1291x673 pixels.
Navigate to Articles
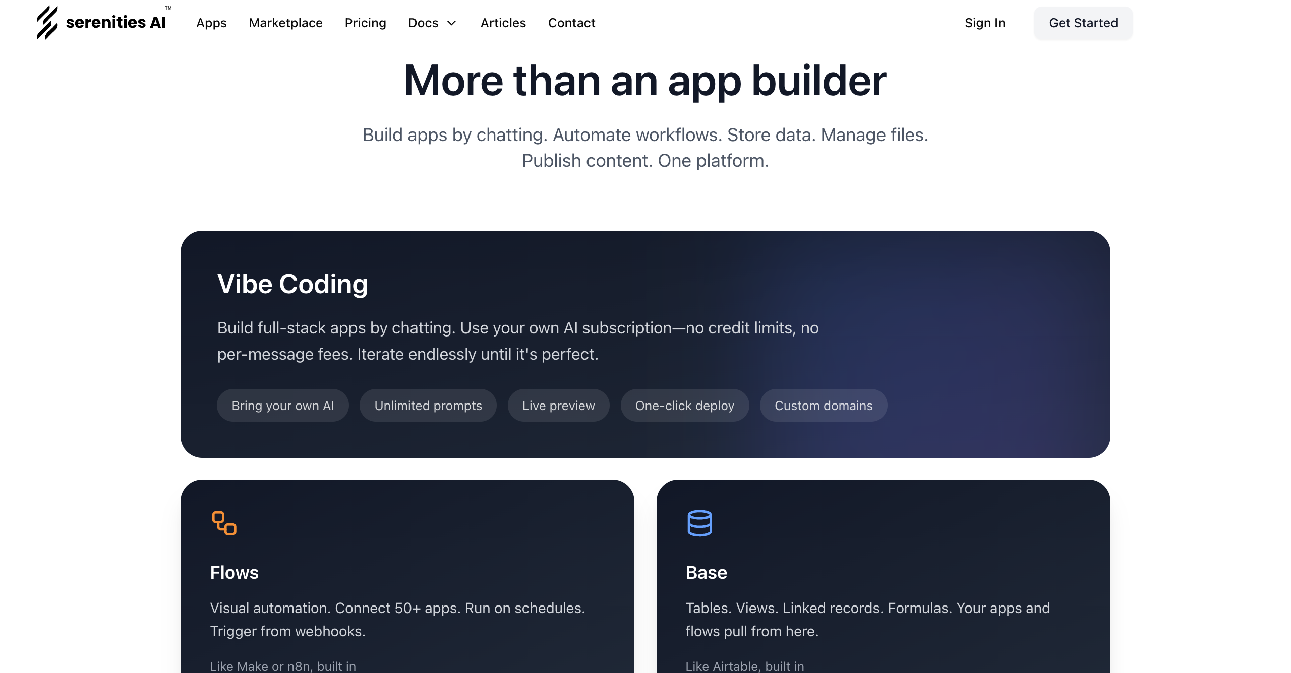click(503, 23)
